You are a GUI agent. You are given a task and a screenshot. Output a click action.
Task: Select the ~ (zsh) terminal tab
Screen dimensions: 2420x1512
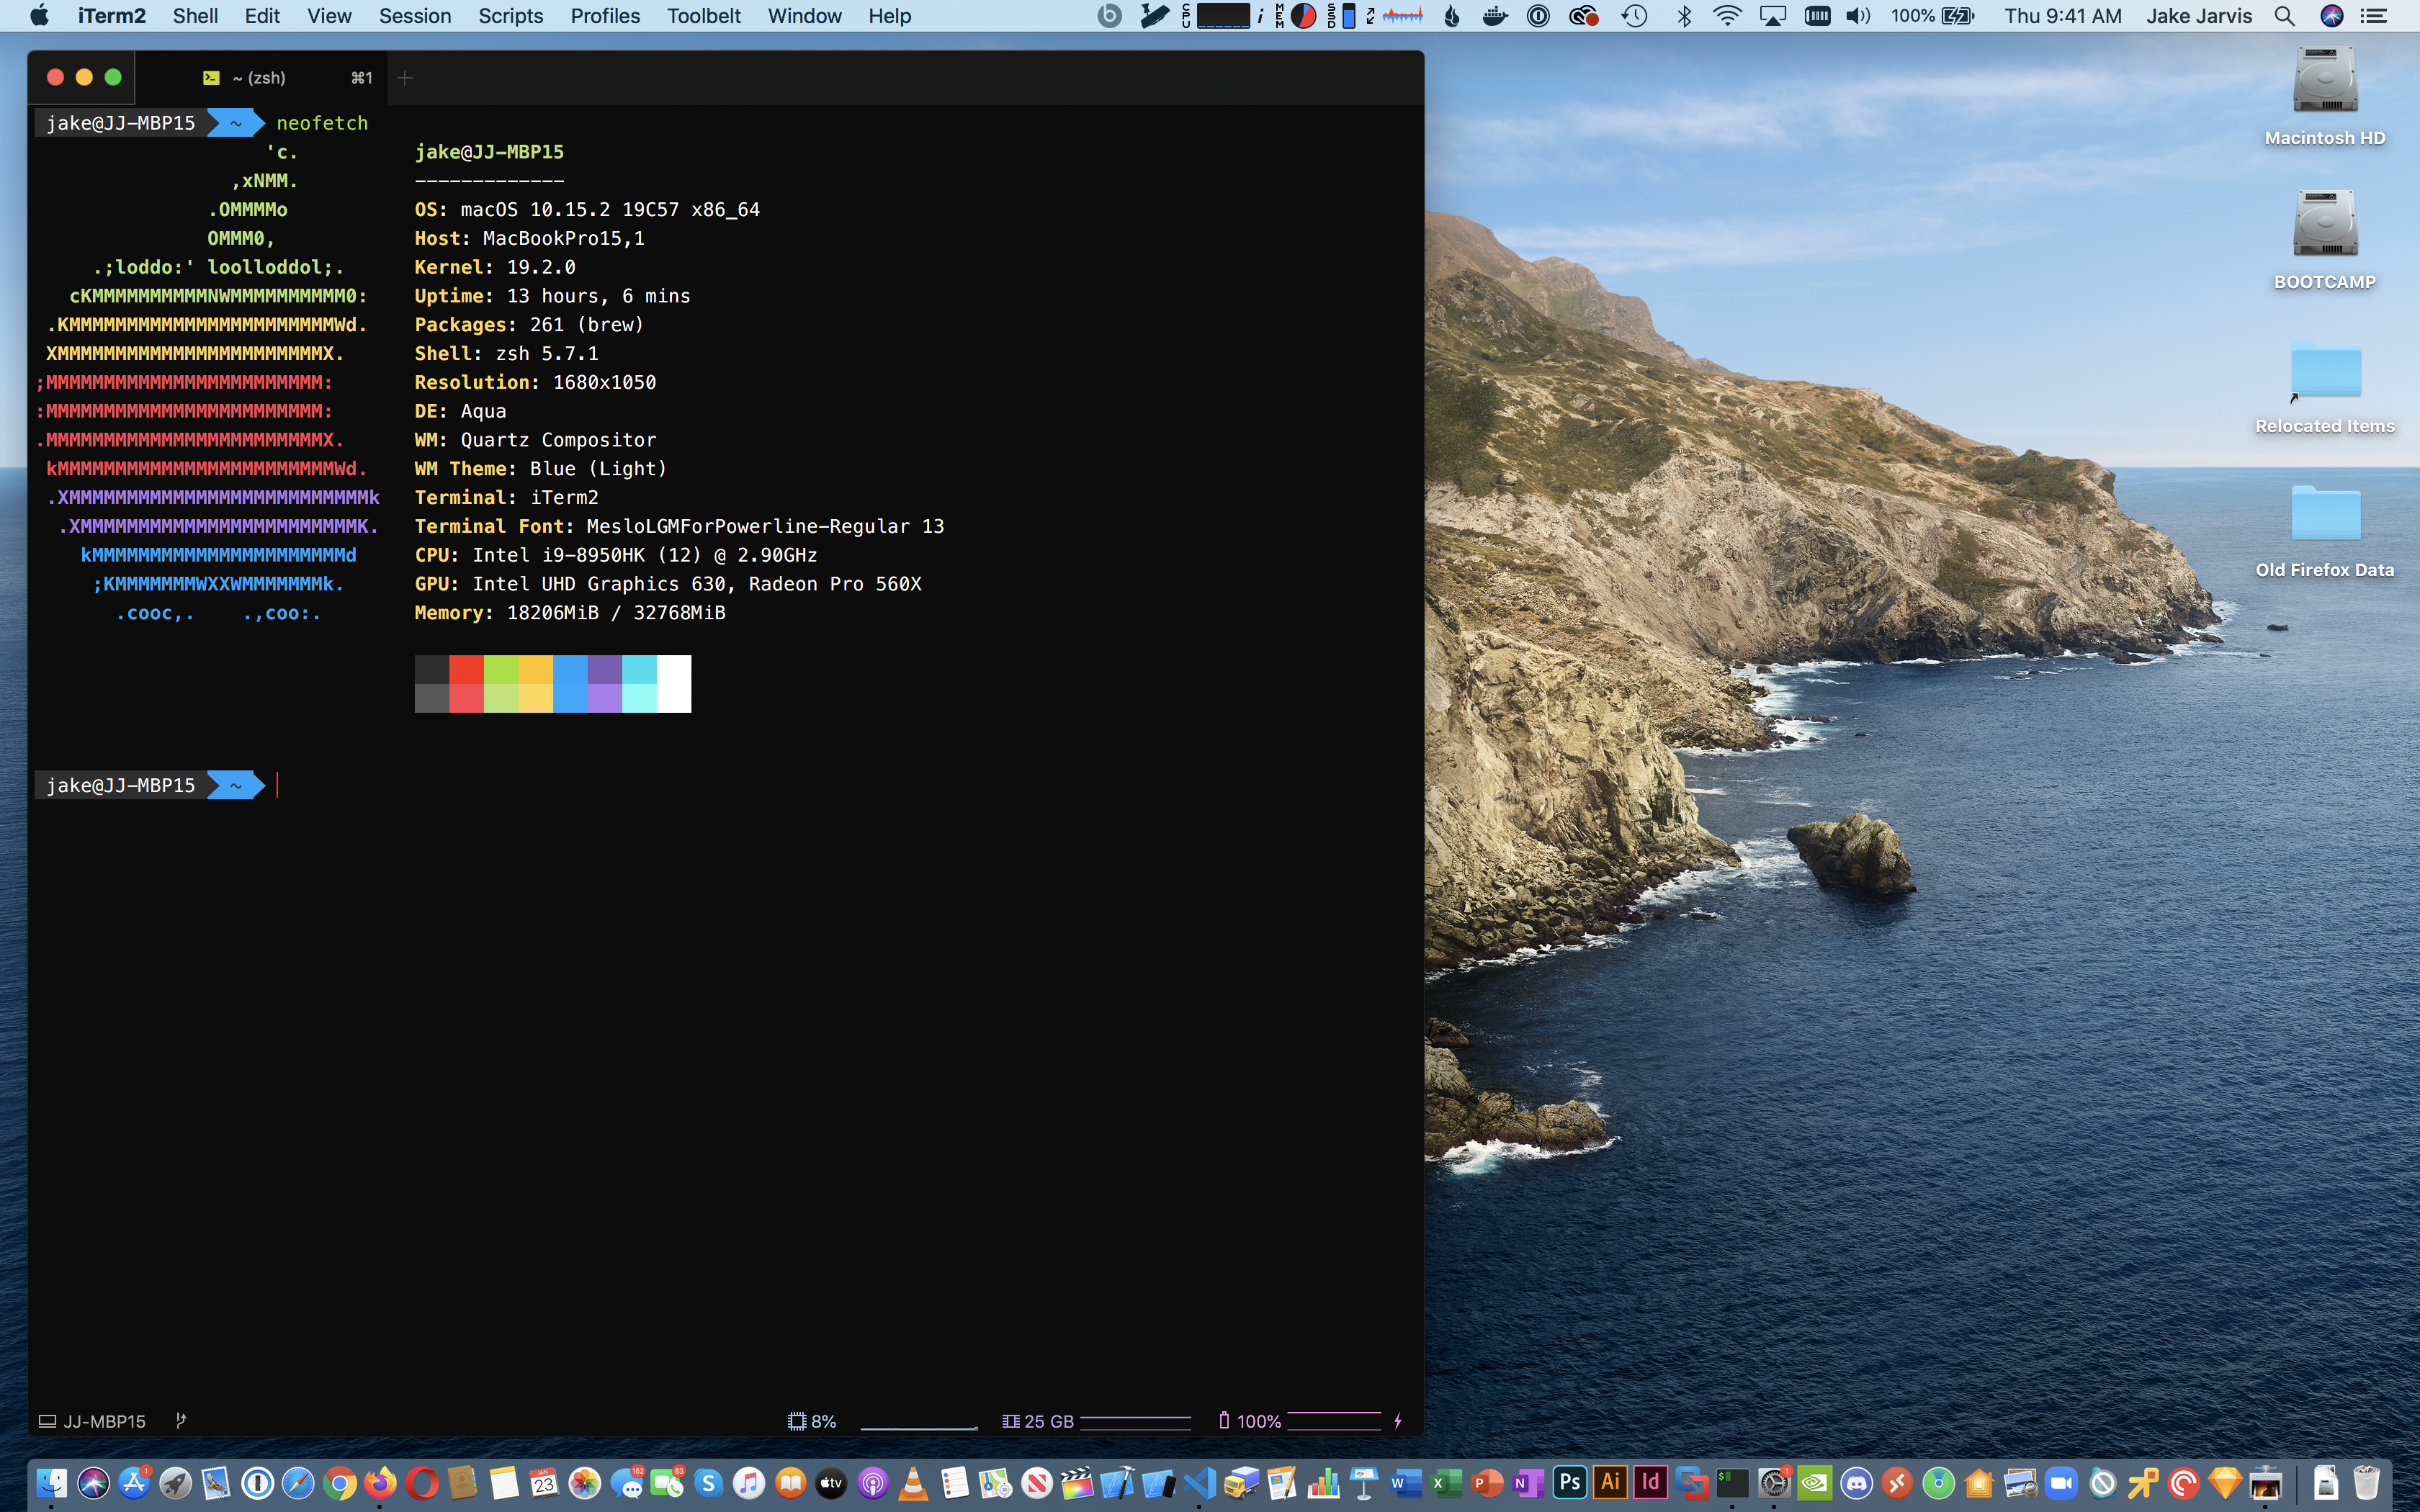click(258, 78)
